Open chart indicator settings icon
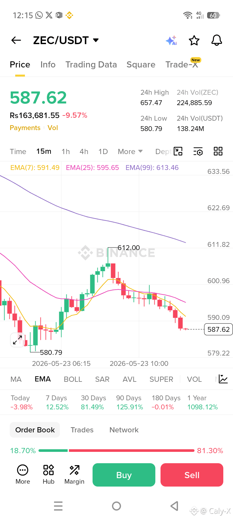The image size is (233, 519). click(198, 151)
